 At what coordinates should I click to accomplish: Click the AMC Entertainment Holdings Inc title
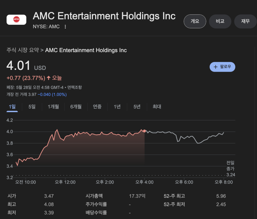(x=104, y=16)
